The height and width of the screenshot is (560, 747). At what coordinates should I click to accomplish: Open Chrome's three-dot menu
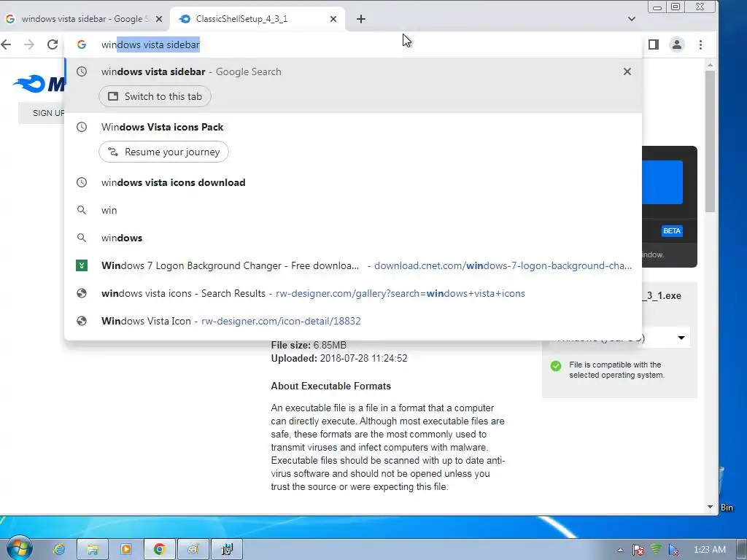click(x=700, y=44)
